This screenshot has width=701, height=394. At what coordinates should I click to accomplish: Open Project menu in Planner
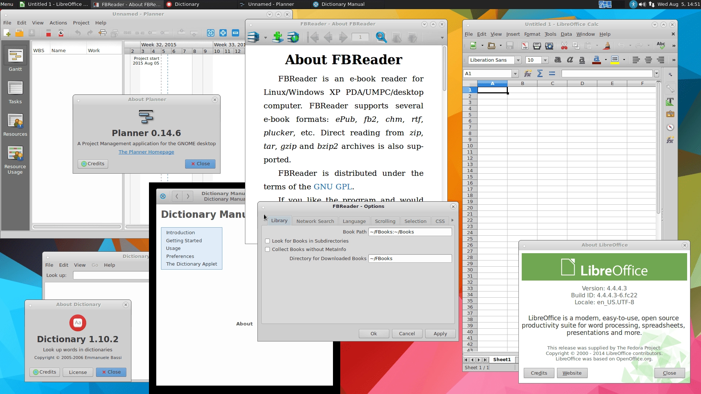click(x=81, y=23)
